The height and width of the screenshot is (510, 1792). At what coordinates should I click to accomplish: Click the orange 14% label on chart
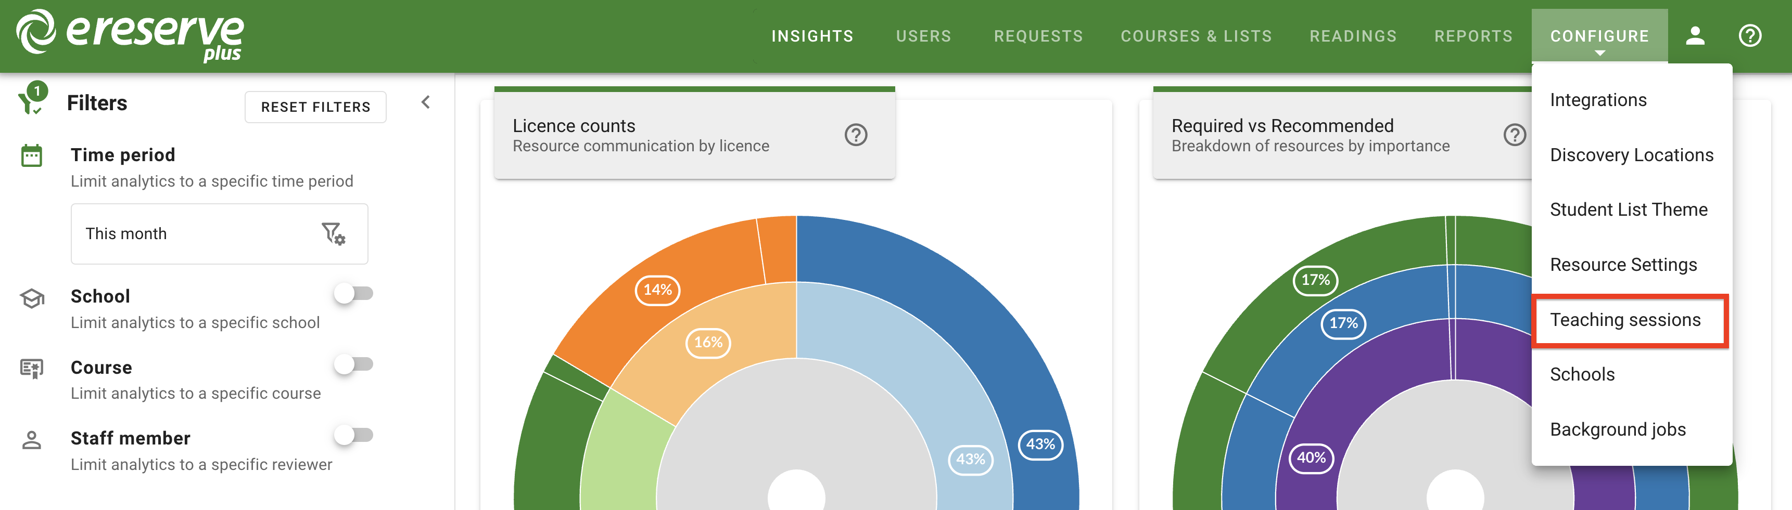click(x=657, y=290)
